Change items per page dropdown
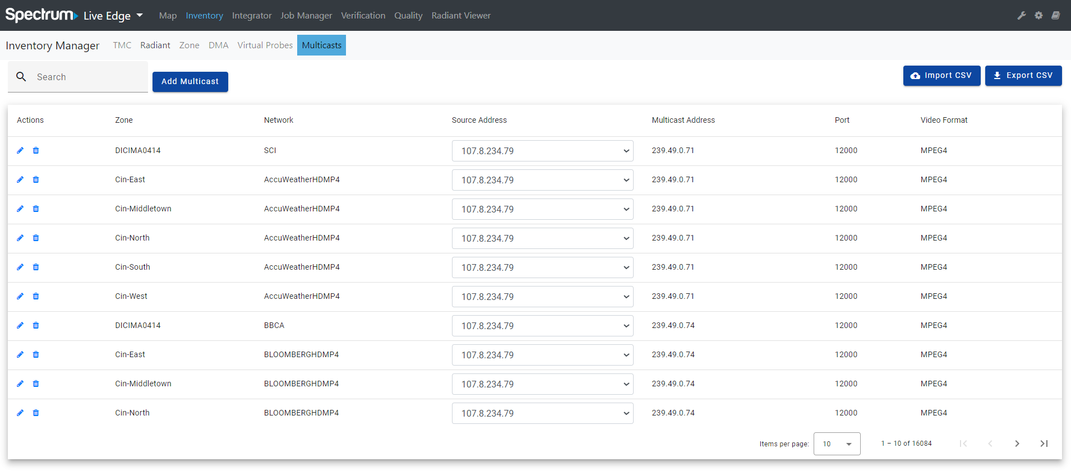 (837, 444)
